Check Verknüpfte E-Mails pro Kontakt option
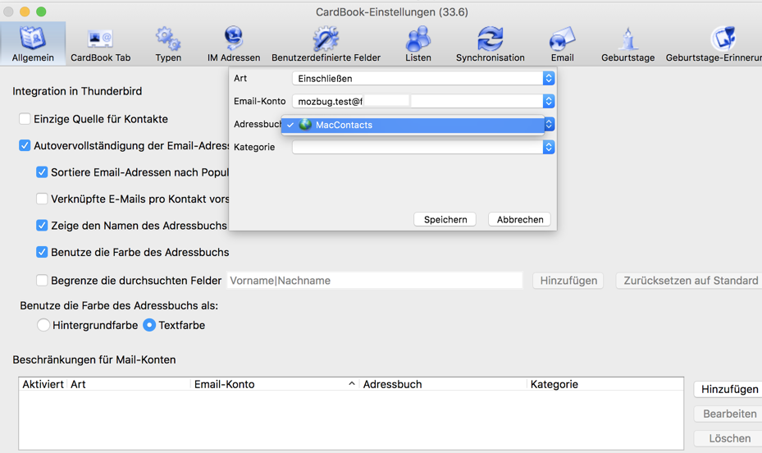This screenshot has width=762, height=453. (x=42, y=199)
